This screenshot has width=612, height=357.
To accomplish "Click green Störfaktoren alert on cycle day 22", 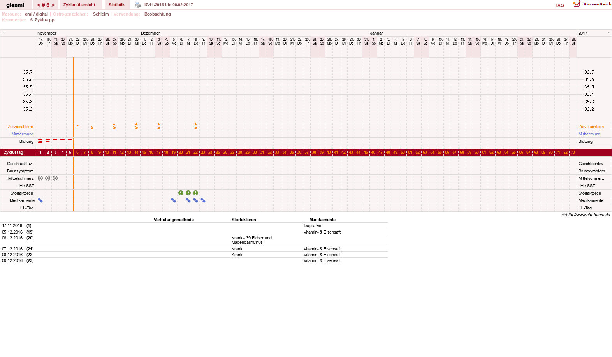I will coord(196,193).
